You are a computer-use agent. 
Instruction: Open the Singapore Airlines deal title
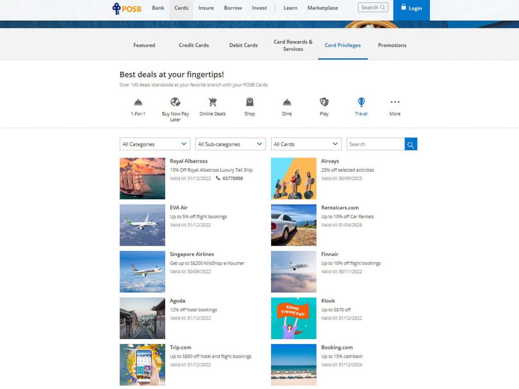click(x=192, y=254)
